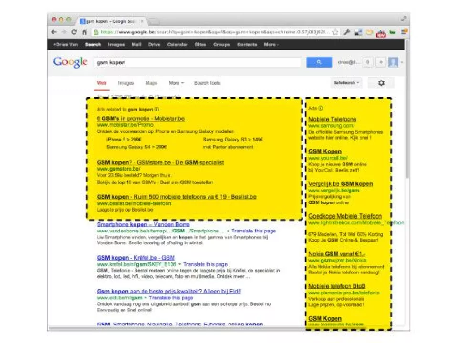Switch to the Maps results tab

click(x=151, y=83)
